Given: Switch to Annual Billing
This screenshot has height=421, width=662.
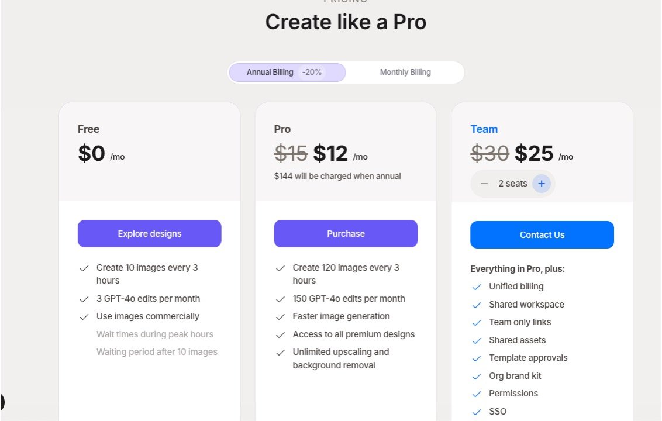Looking at the screenshot, I should (x=270, y=73).
